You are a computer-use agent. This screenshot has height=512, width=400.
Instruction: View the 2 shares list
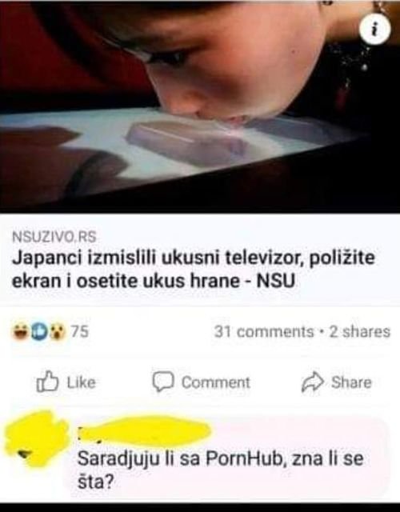pos(360,332)
